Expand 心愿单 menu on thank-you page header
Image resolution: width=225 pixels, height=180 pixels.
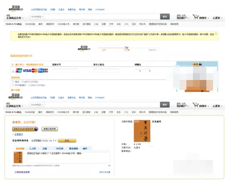coord(217,106)
